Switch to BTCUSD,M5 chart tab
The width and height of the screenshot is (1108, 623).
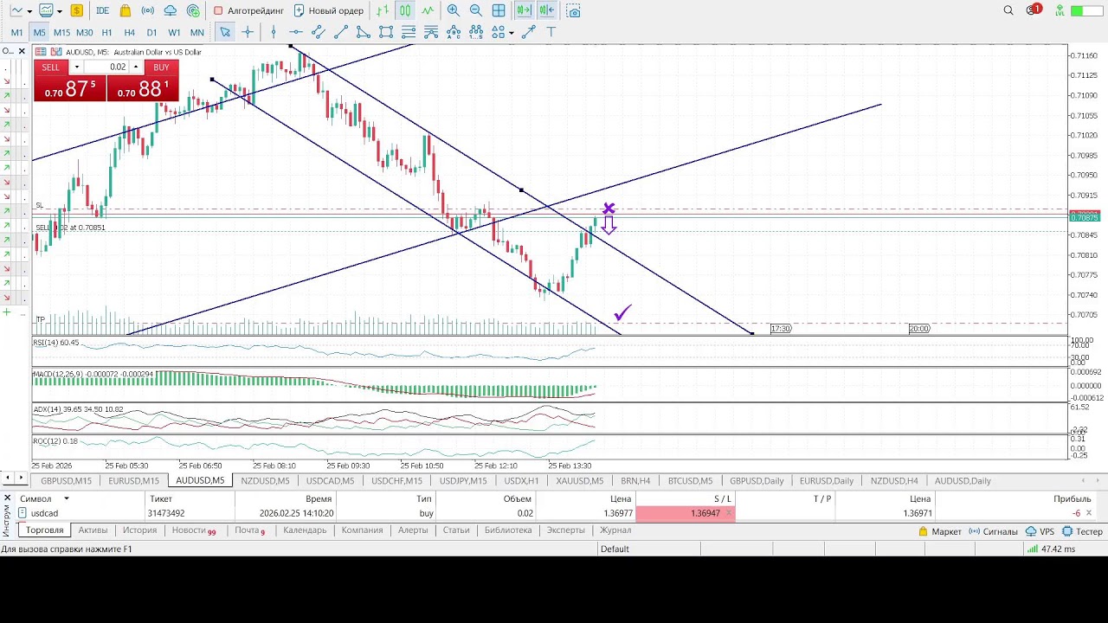[690, 480]
